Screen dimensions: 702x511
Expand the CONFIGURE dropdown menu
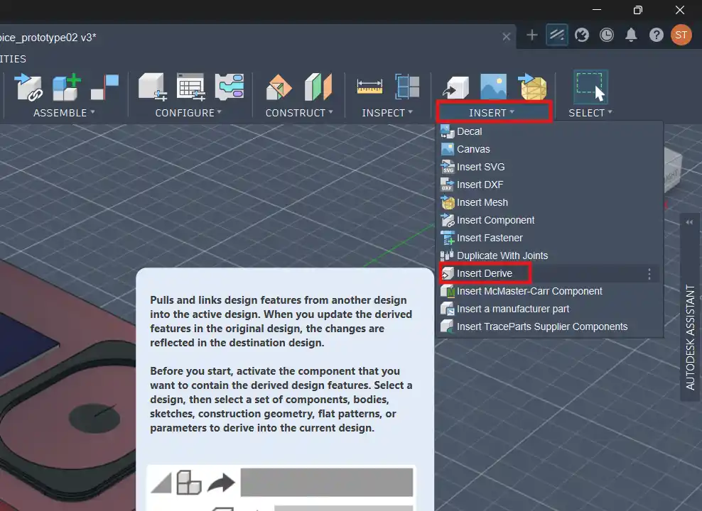coord(188,113)
